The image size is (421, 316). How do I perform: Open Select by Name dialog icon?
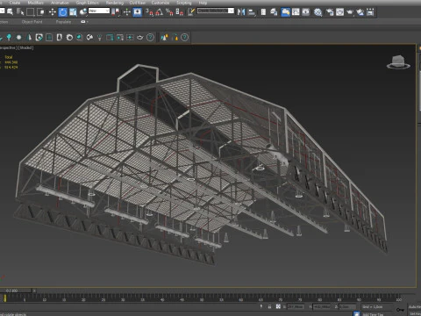[20, 12]
